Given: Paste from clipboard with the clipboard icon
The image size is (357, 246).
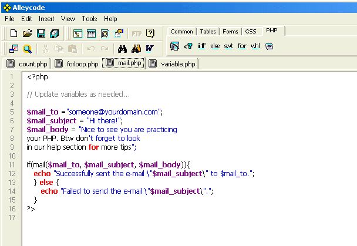Looking at the screenshot, I should pos(73,49).
